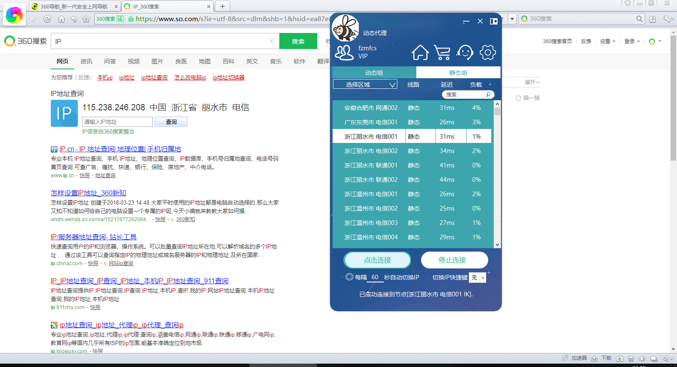The image size is (677, 367).
Task: Open the shopping cart in proxy app
Action: 442,52
